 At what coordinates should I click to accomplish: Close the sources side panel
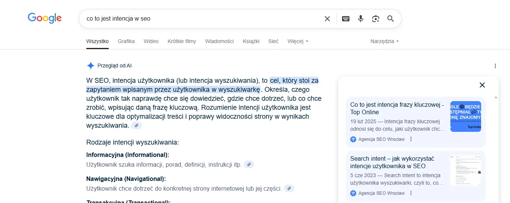(x=482, y=85)
